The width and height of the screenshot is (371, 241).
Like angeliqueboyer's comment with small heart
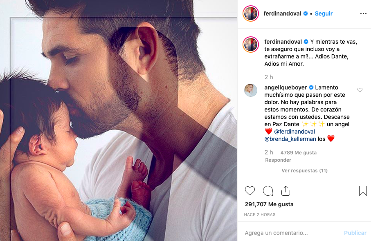(360, 90)
